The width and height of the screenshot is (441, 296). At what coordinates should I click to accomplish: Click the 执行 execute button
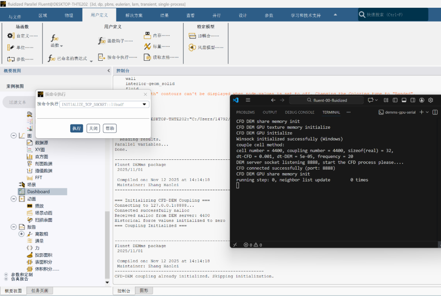coord(77,128)
